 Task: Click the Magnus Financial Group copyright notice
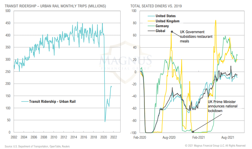pyautogui.click(x=215, y=145)
